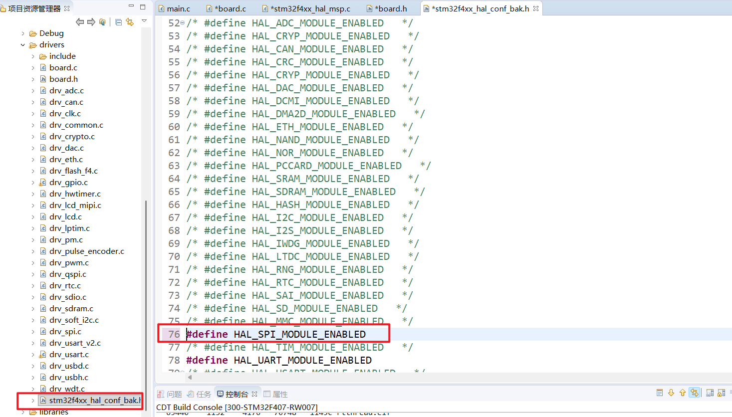Viewport: 732px width, 417px height.
Task: Click the drv_pwm.c file icon
Action: pos(43,263)
